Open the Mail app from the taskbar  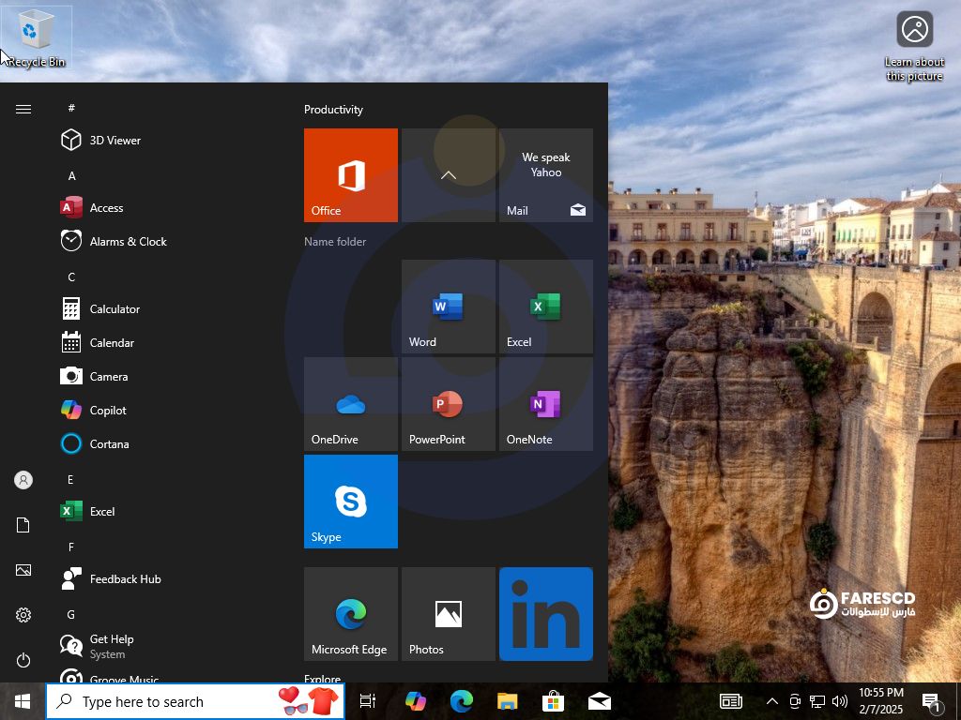coord(600,701)
